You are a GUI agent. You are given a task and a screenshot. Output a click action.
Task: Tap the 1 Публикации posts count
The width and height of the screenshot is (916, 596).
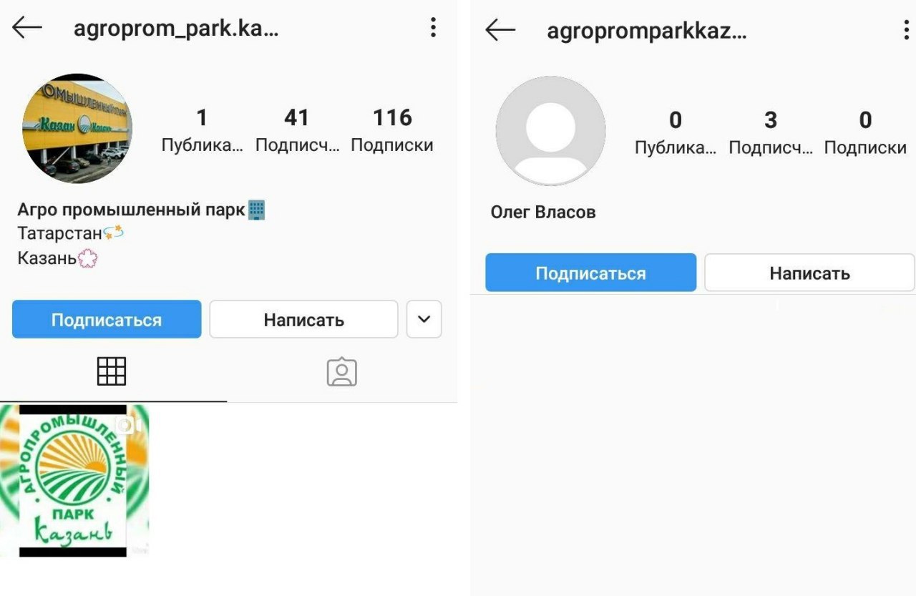pyautogui.click(x=202, y=130)
